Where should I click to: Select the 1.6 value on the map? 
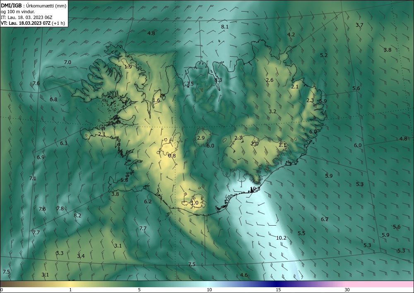click(156, 100)
